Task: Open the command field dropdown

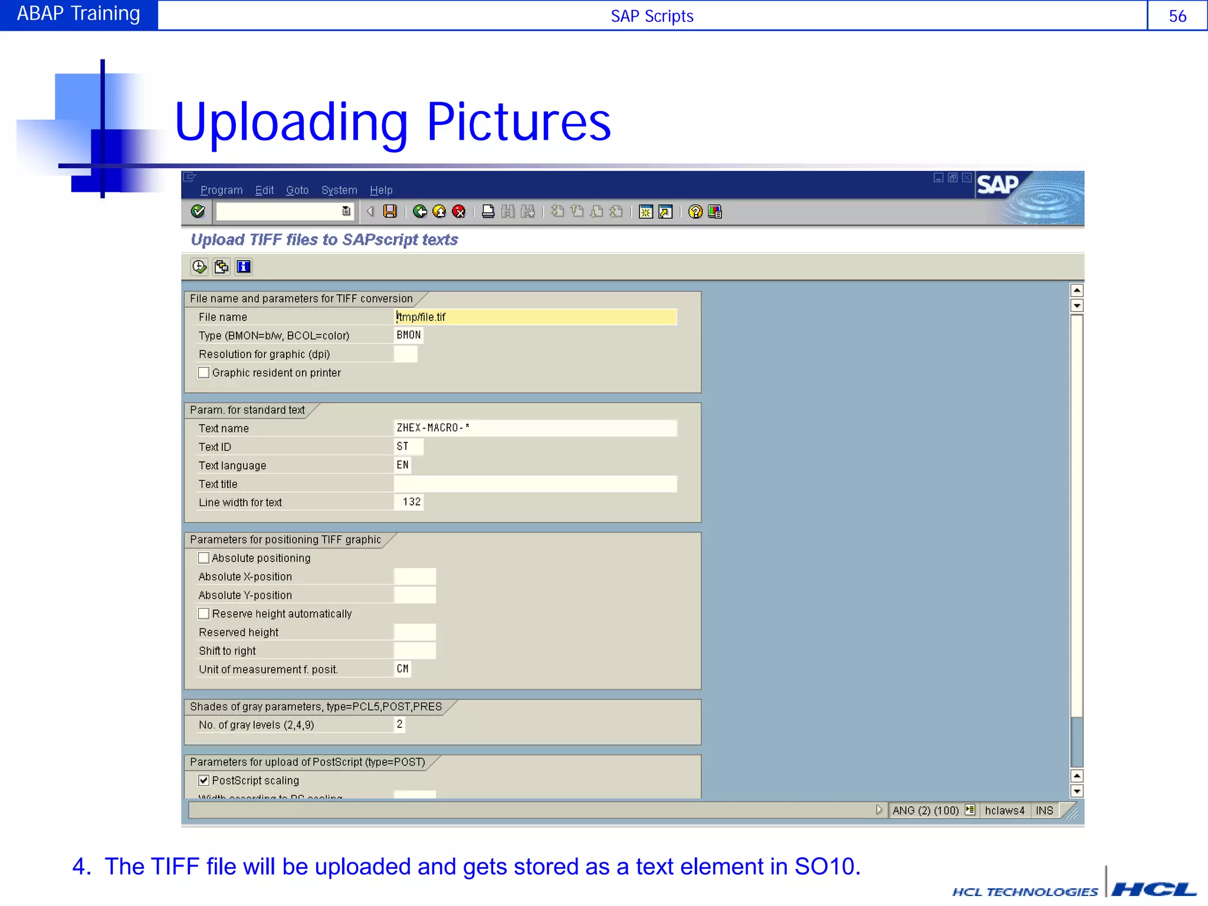Action: (x=346, y=211)
